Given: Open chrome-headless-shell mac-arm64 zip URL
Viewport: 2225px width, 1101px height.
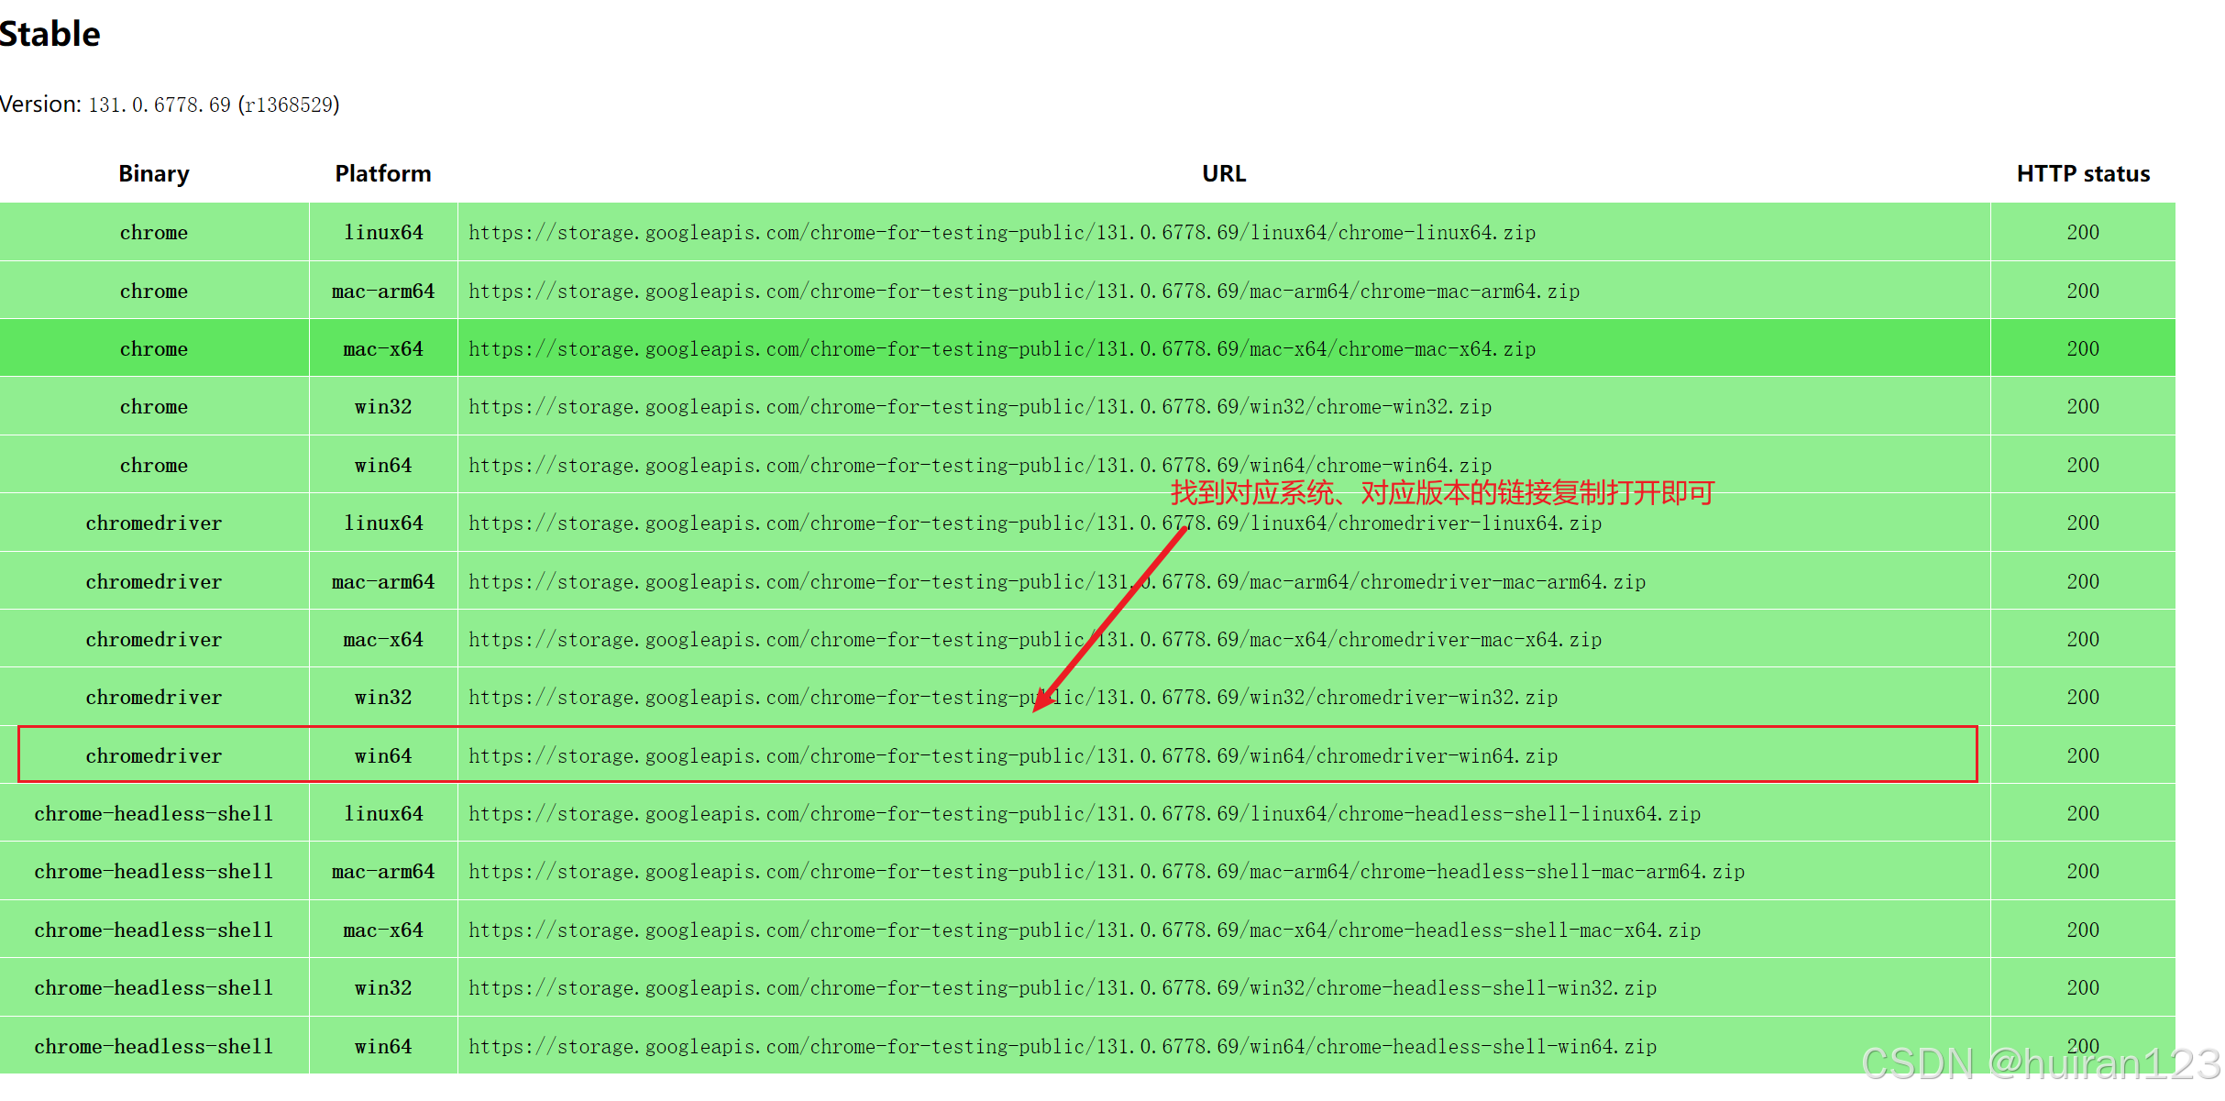Looking at the screenshot, I should 1106,872.
